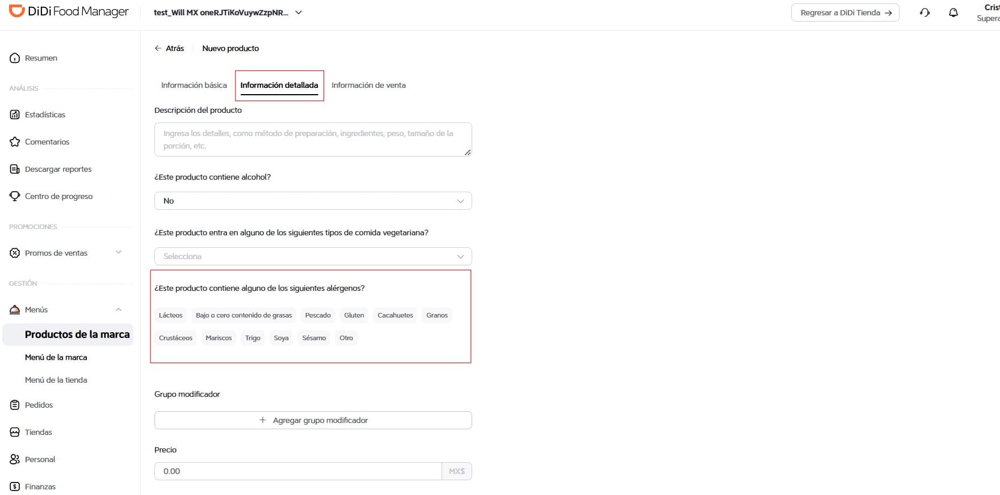
Task: Switch to Información de venta tab
Action: (x=368, y=85)
